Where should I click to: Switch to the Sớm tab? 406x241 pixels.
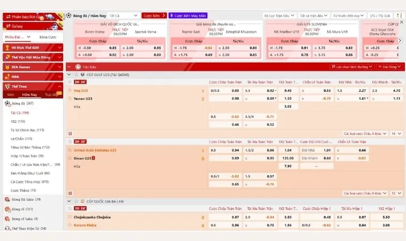tap(11, 94)
